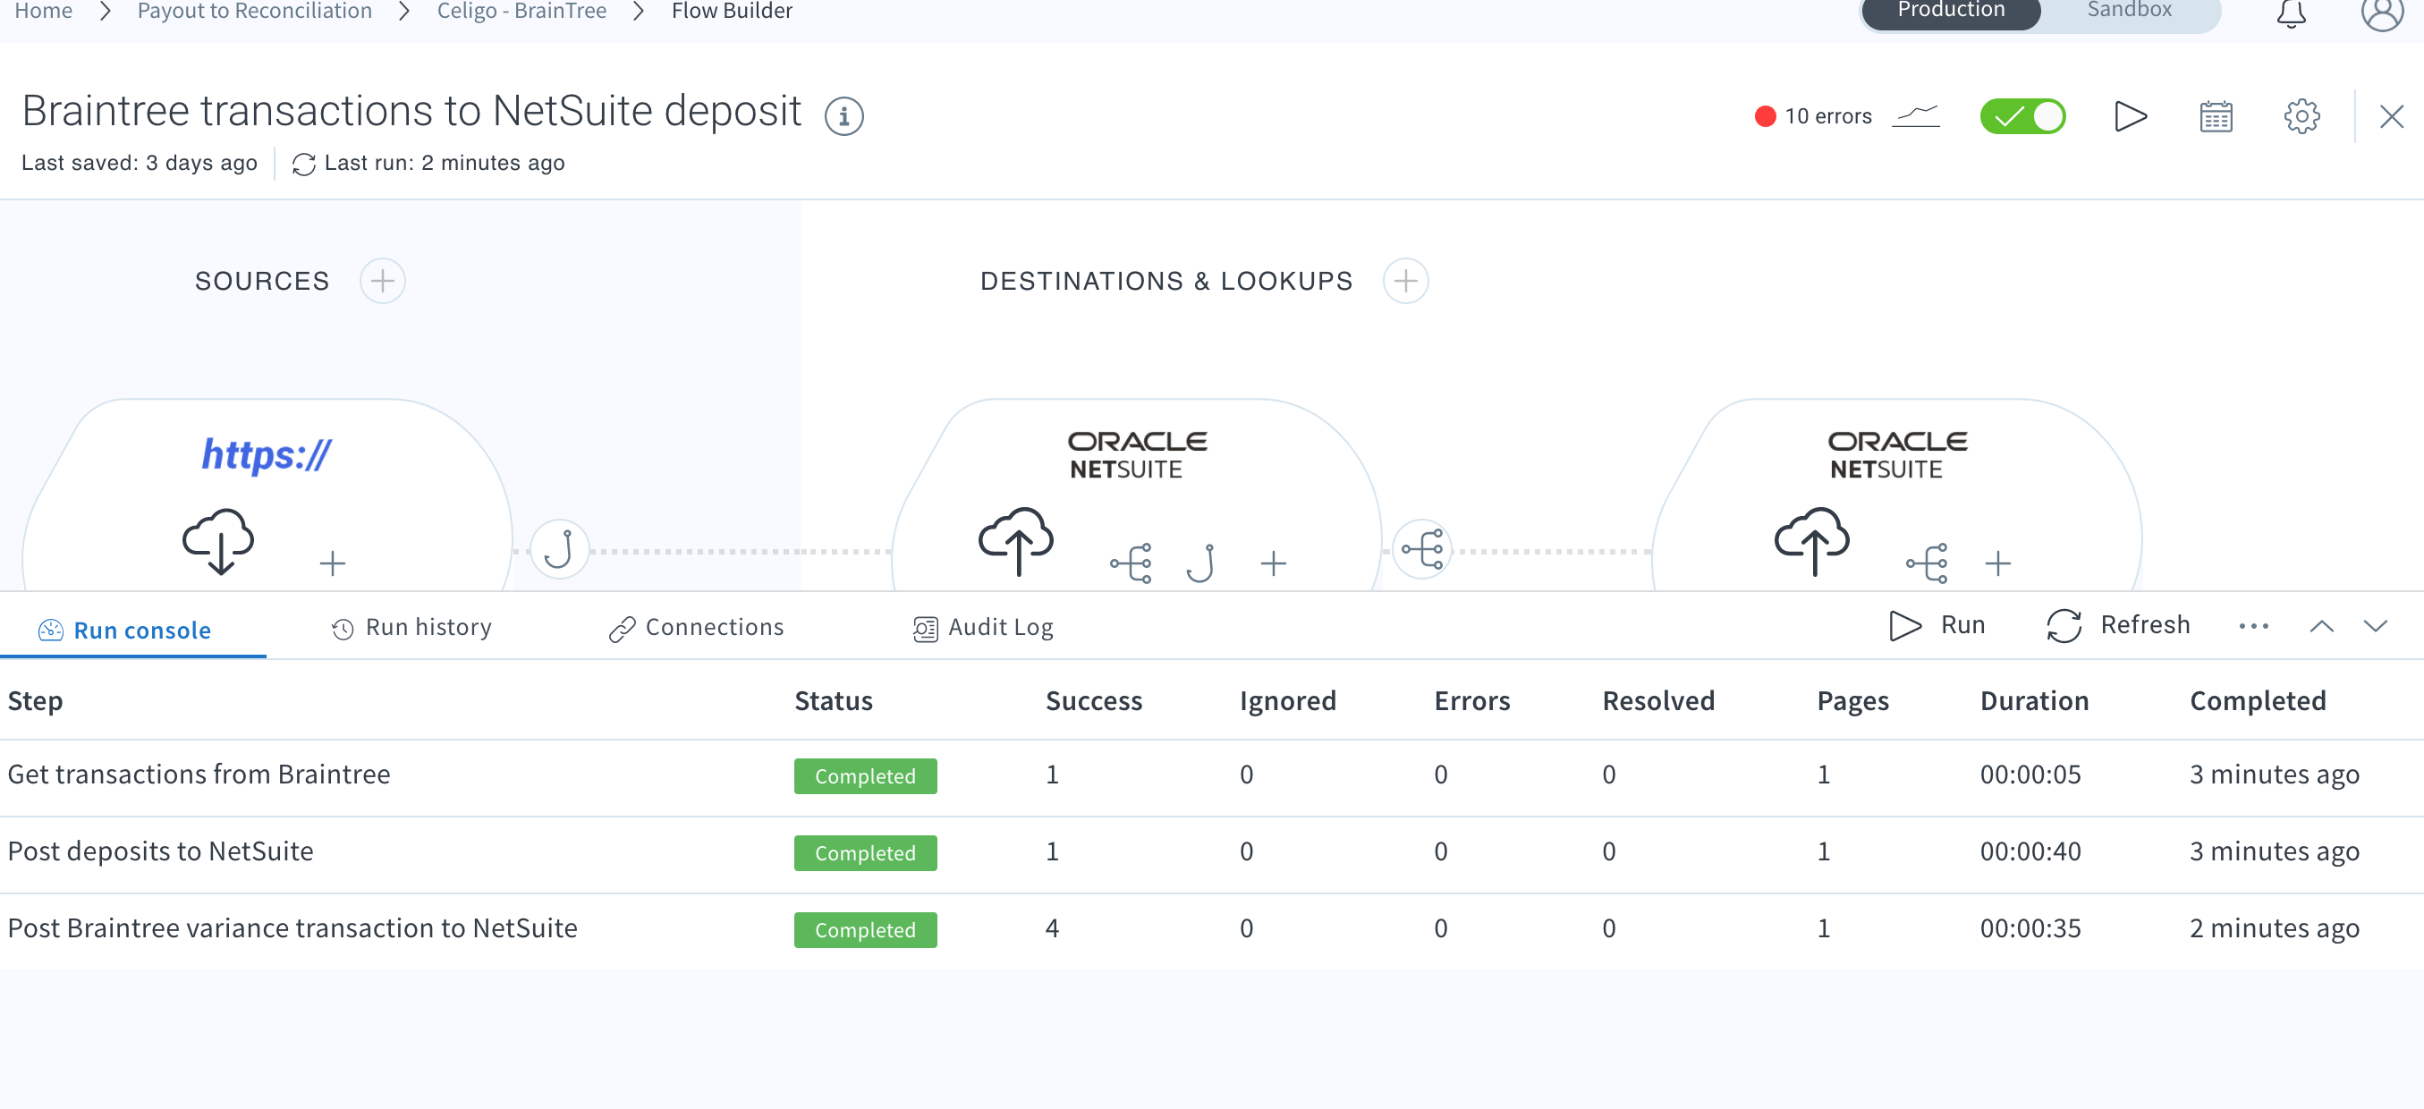Collapse the run console panel
The width and height of the screenshot is (2424, 1109).
2322,626
